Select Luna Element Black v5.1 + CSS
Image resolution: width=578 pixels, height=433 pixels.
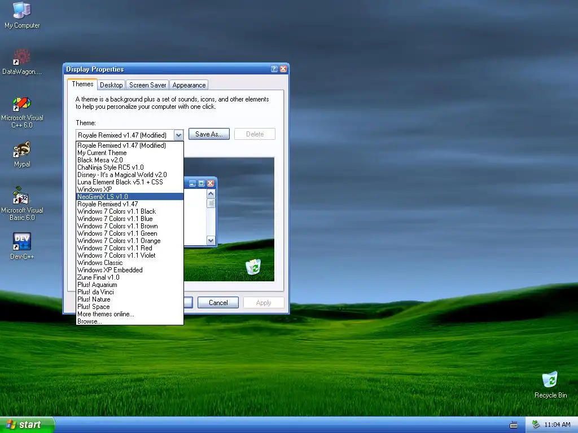point(130,182)
